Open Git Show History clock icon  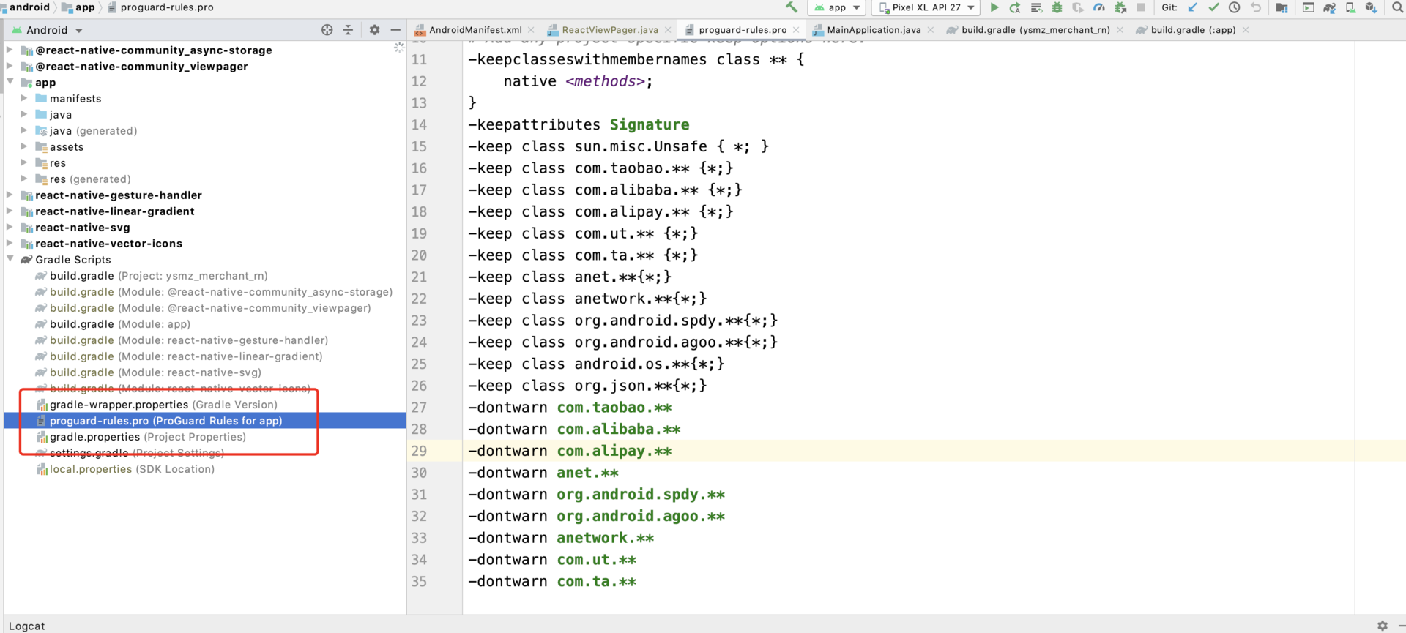1235,7
